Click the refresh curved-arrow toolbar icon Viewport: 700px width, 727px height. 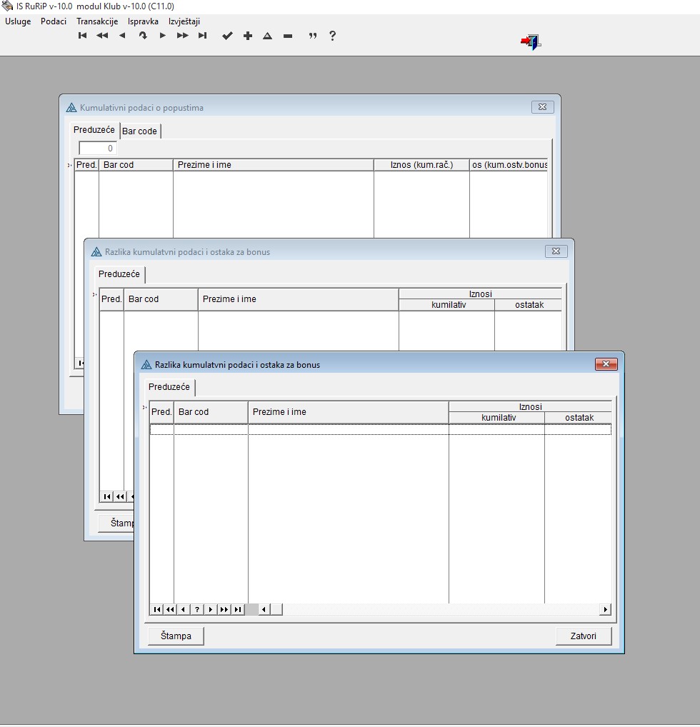click(143, 36)
